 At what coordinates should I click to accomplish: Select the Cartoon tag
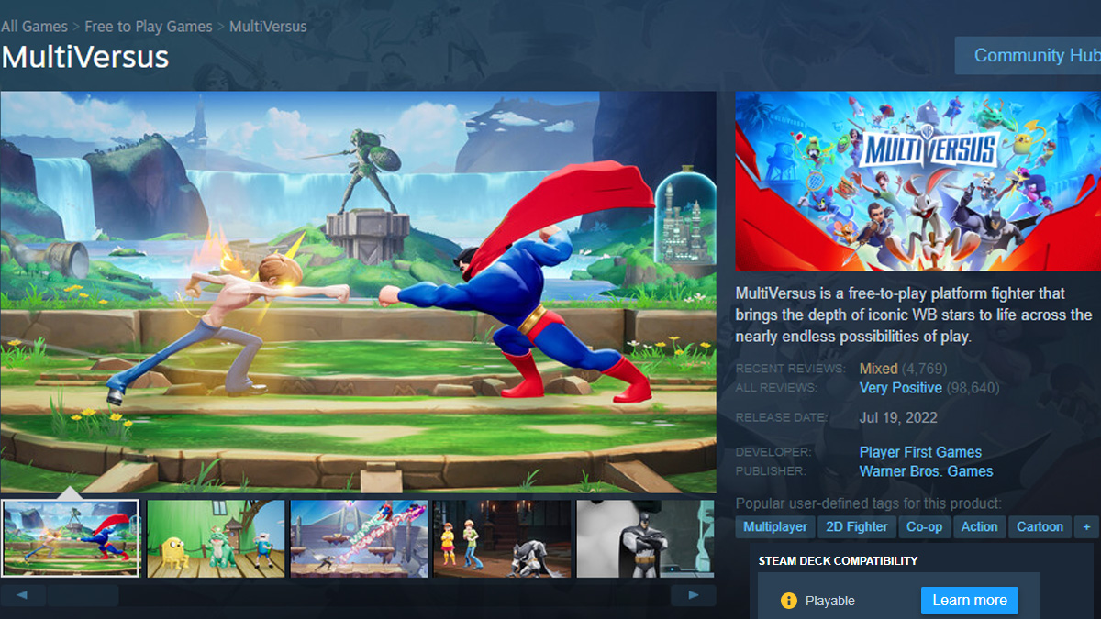point(1040,526)
